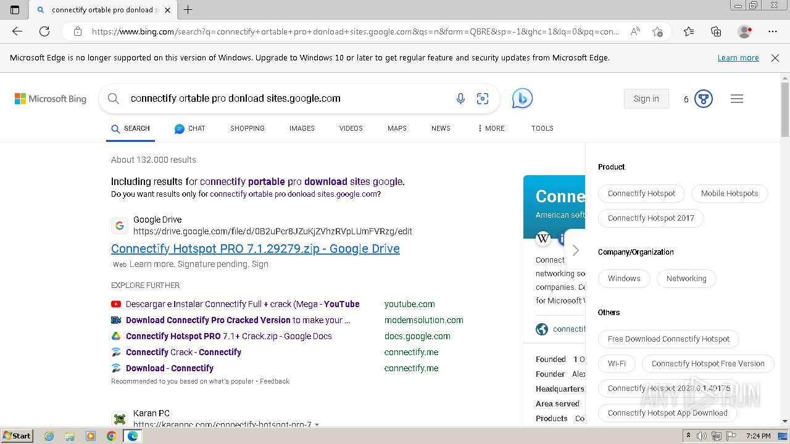The image size is (790, 444).
Task: Switch to the SHOPPING tab
Action: pos(247,128)
